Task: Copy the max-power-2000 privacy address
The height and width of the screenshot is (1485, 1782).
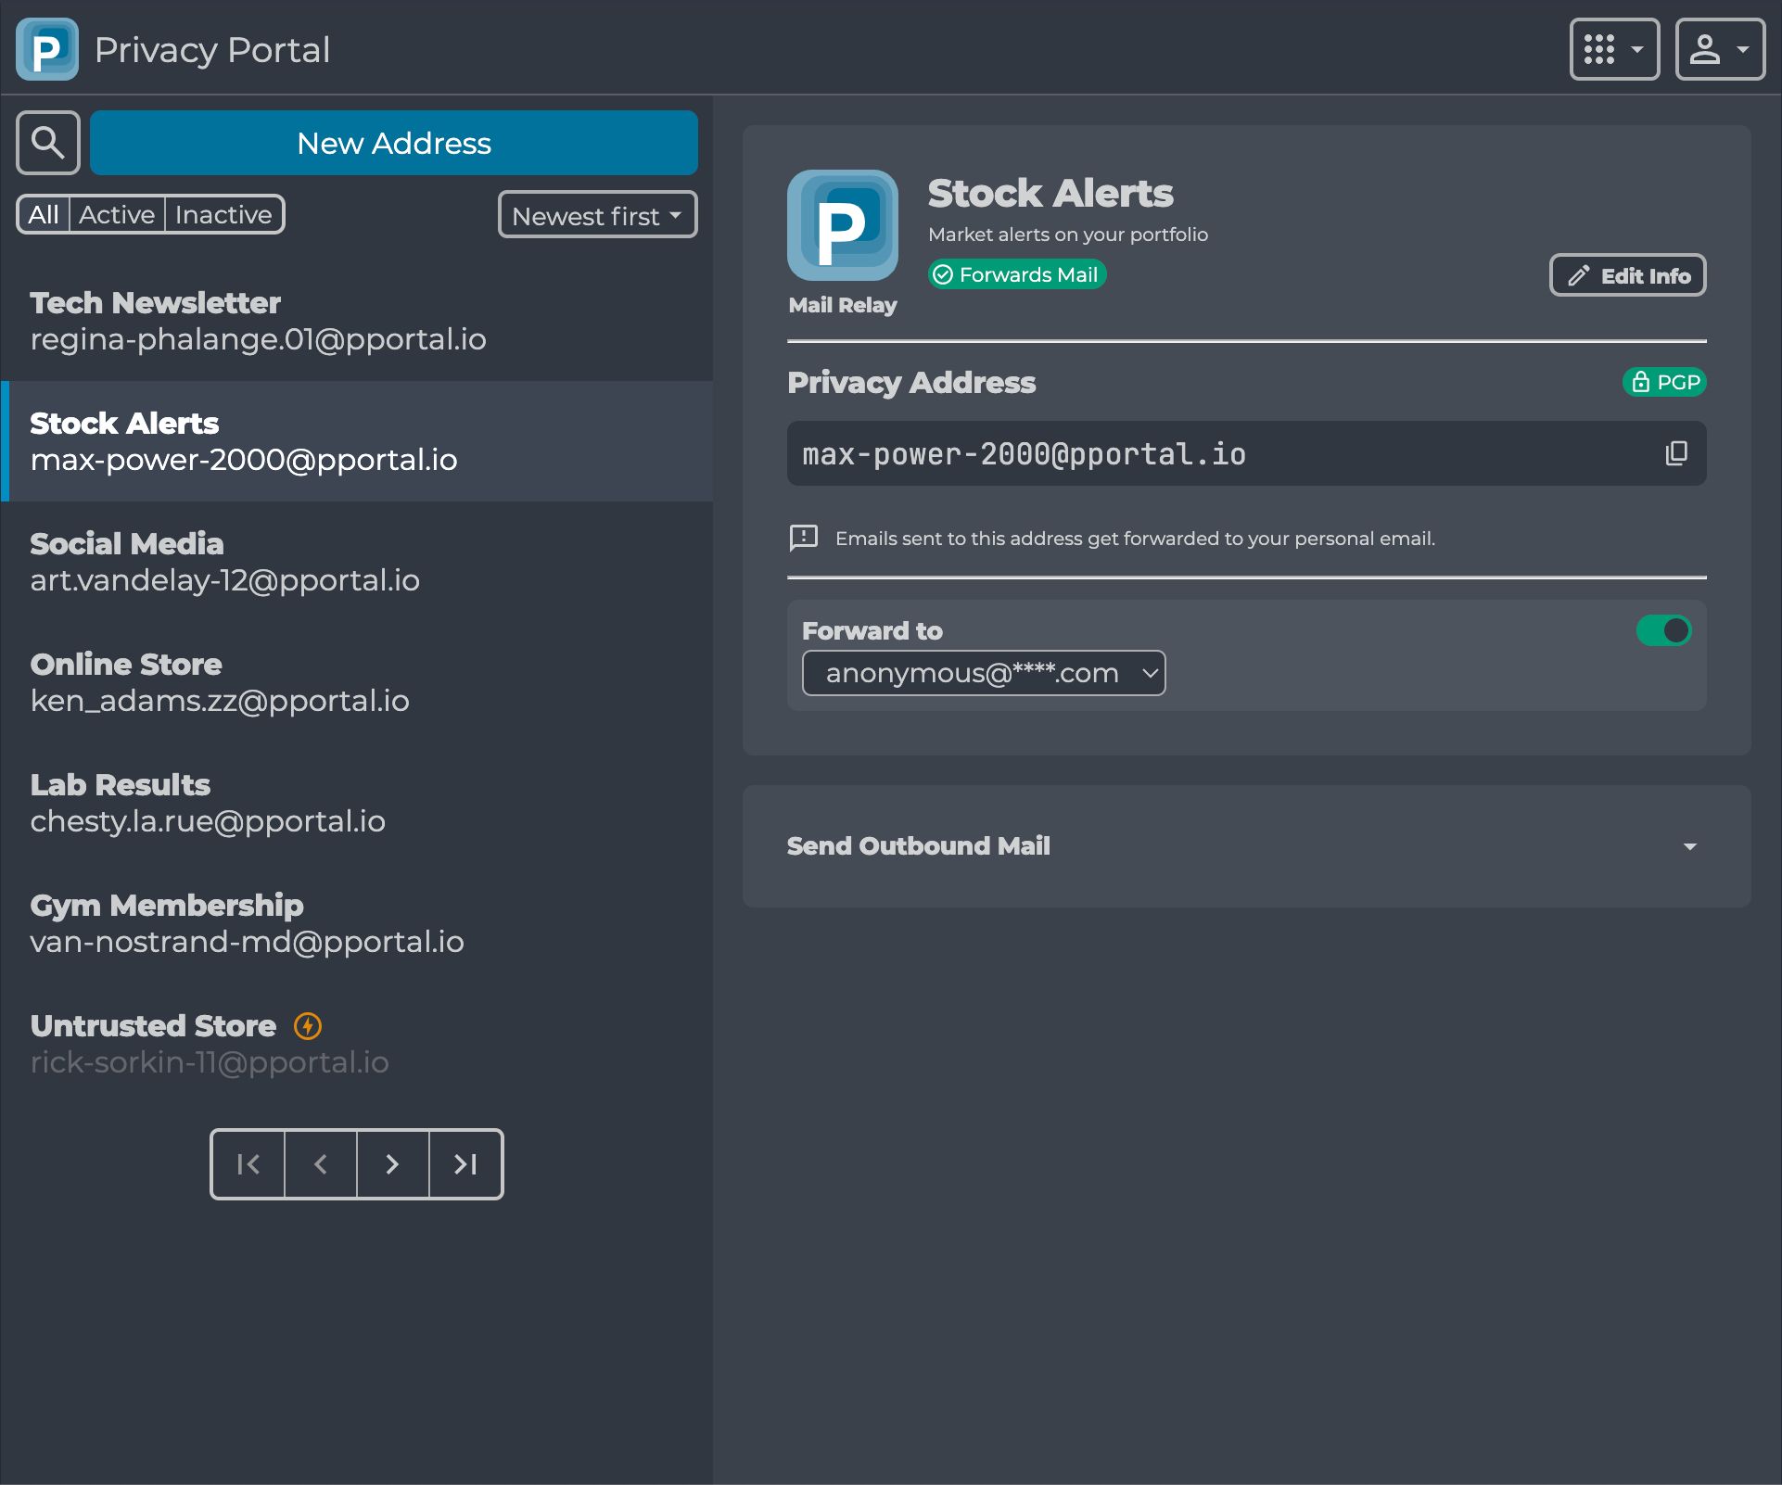Action: pyautogui.click(x=1676, y=453)
